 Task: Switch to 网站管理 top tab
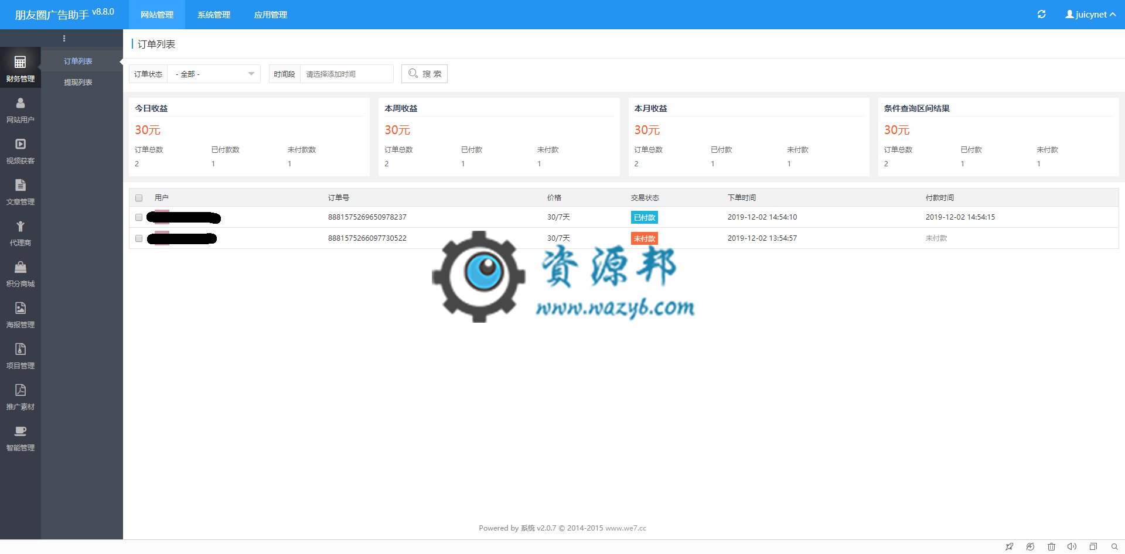tap(157, 15)
